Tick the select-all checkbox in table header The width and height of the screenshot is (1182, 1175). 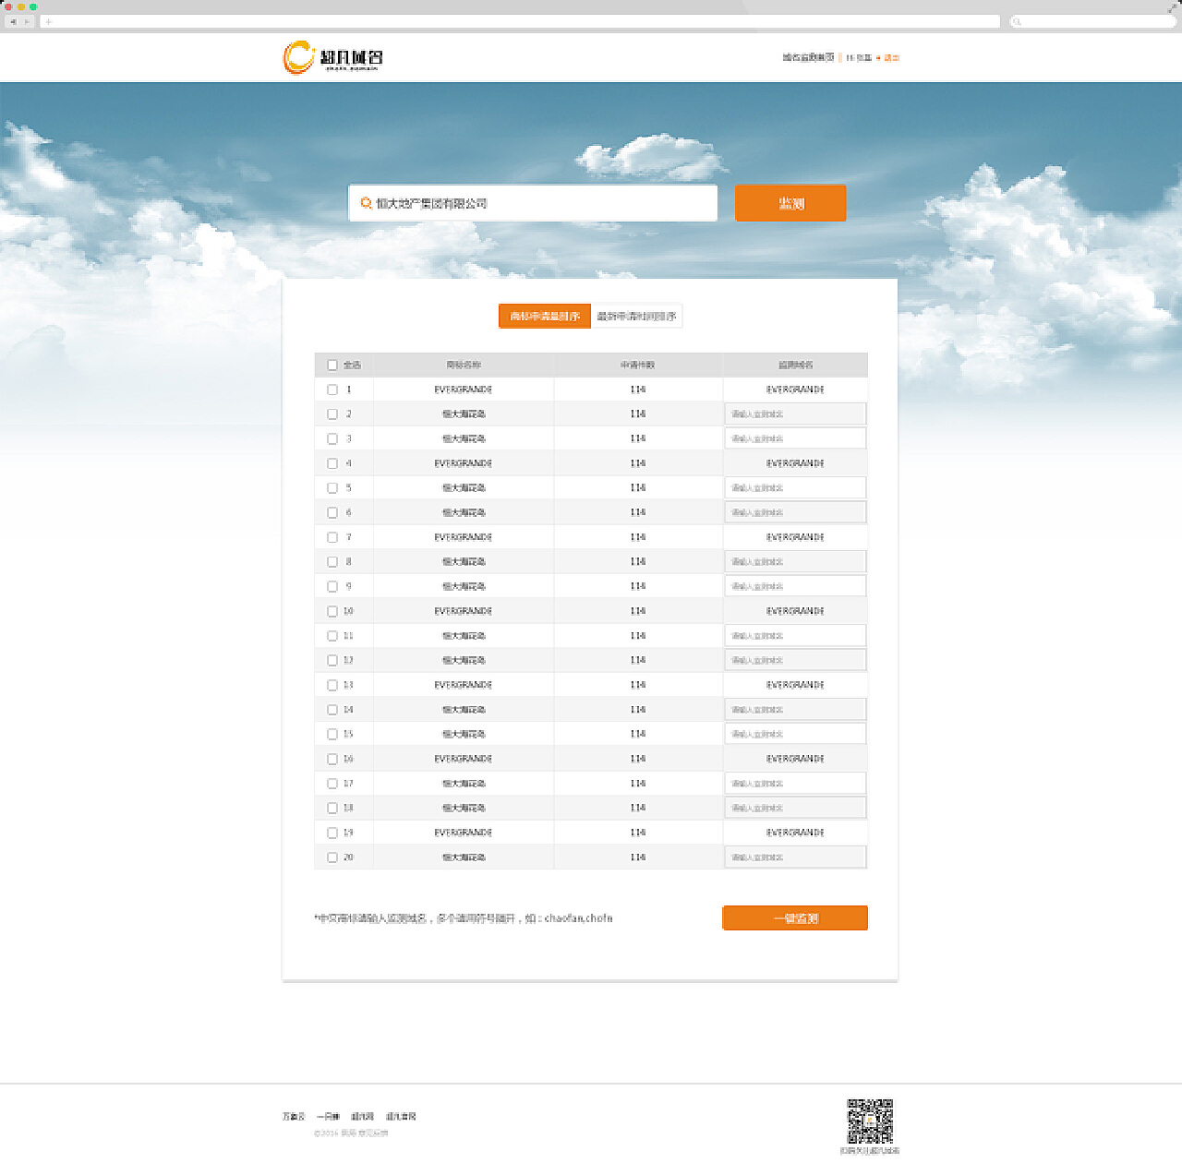click(332, 365)
